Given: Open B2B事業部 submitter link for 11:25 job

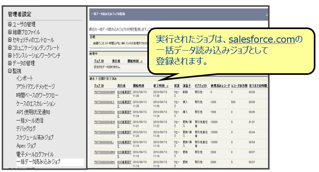Looking at the screenshot, I should tap(124, 104).
